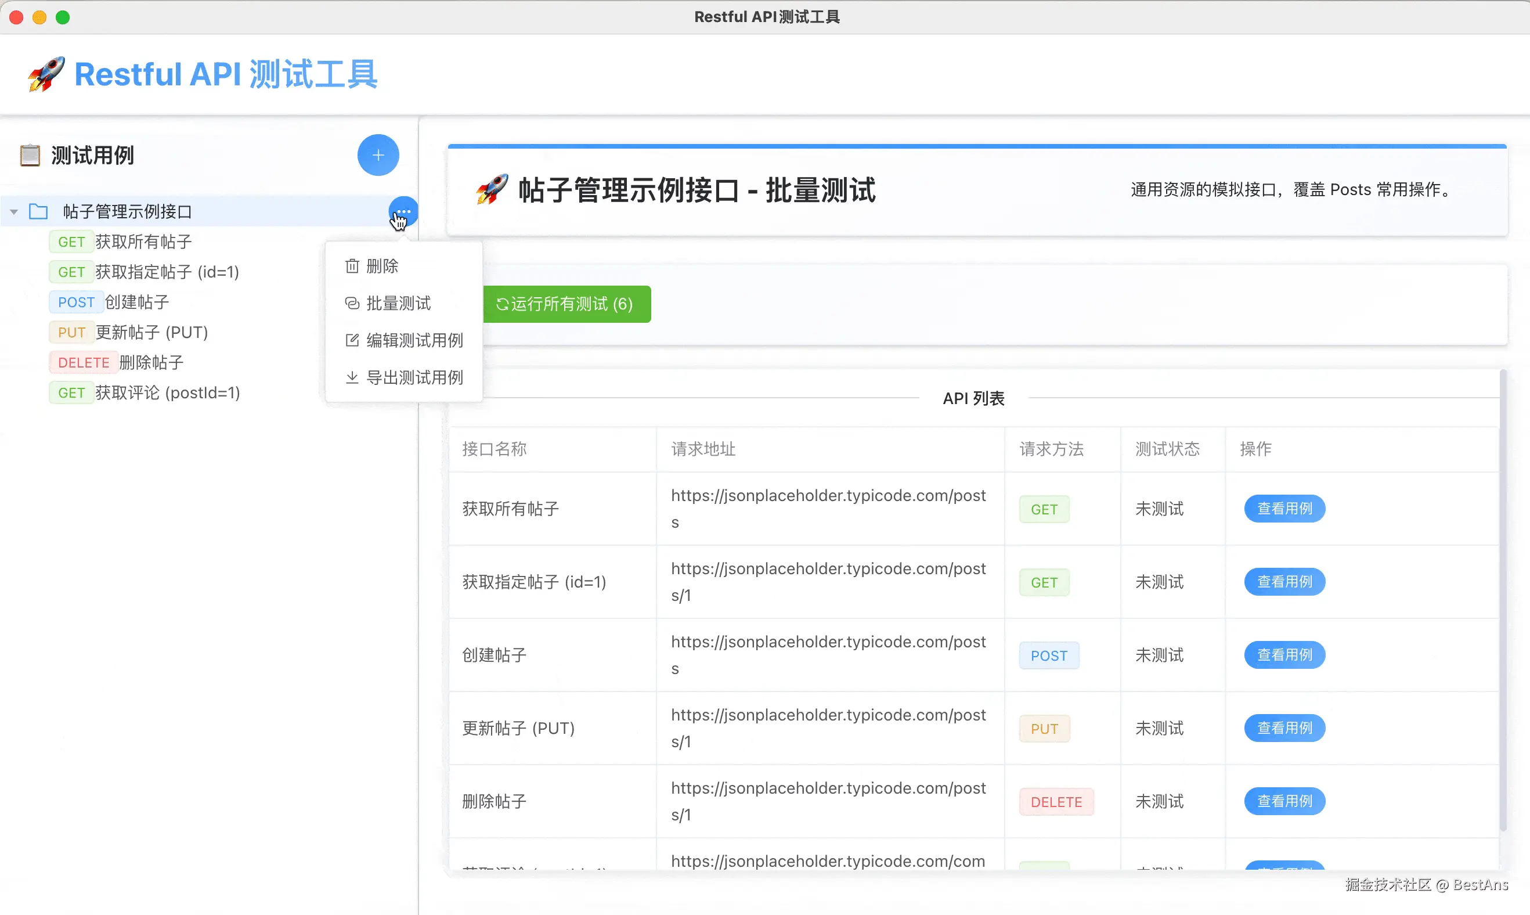
Task: Select GET 获取评论 (postId=1) in sidebar
Action: pos(167,392)
